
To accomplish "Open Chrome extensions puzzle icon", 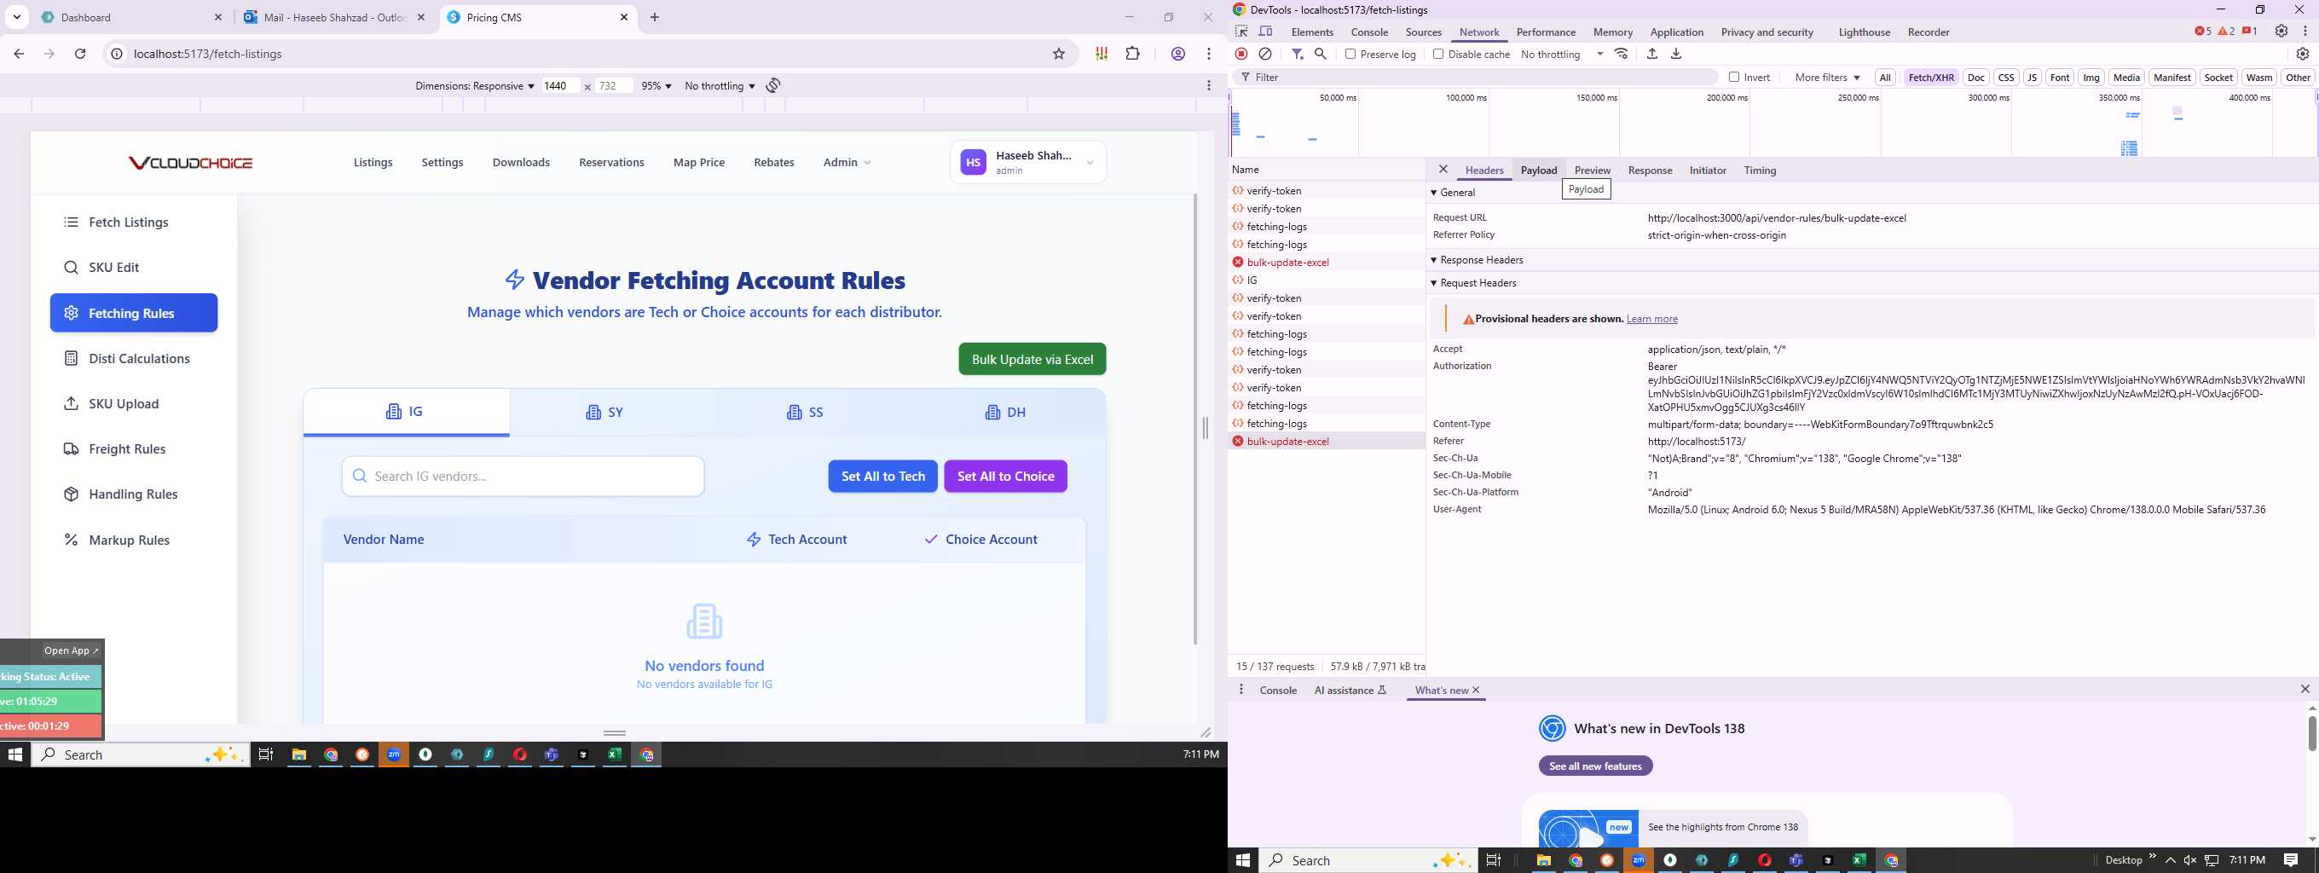I will 1132,54.
